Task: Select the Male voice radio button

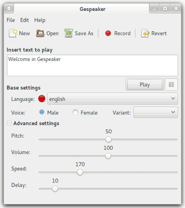Action: pos(42,112)
